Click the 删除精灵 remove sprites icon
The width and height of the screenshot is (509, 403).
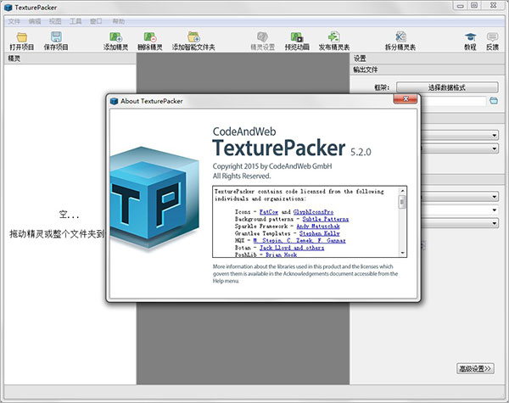pyautogui.click(x=150, y=37)
